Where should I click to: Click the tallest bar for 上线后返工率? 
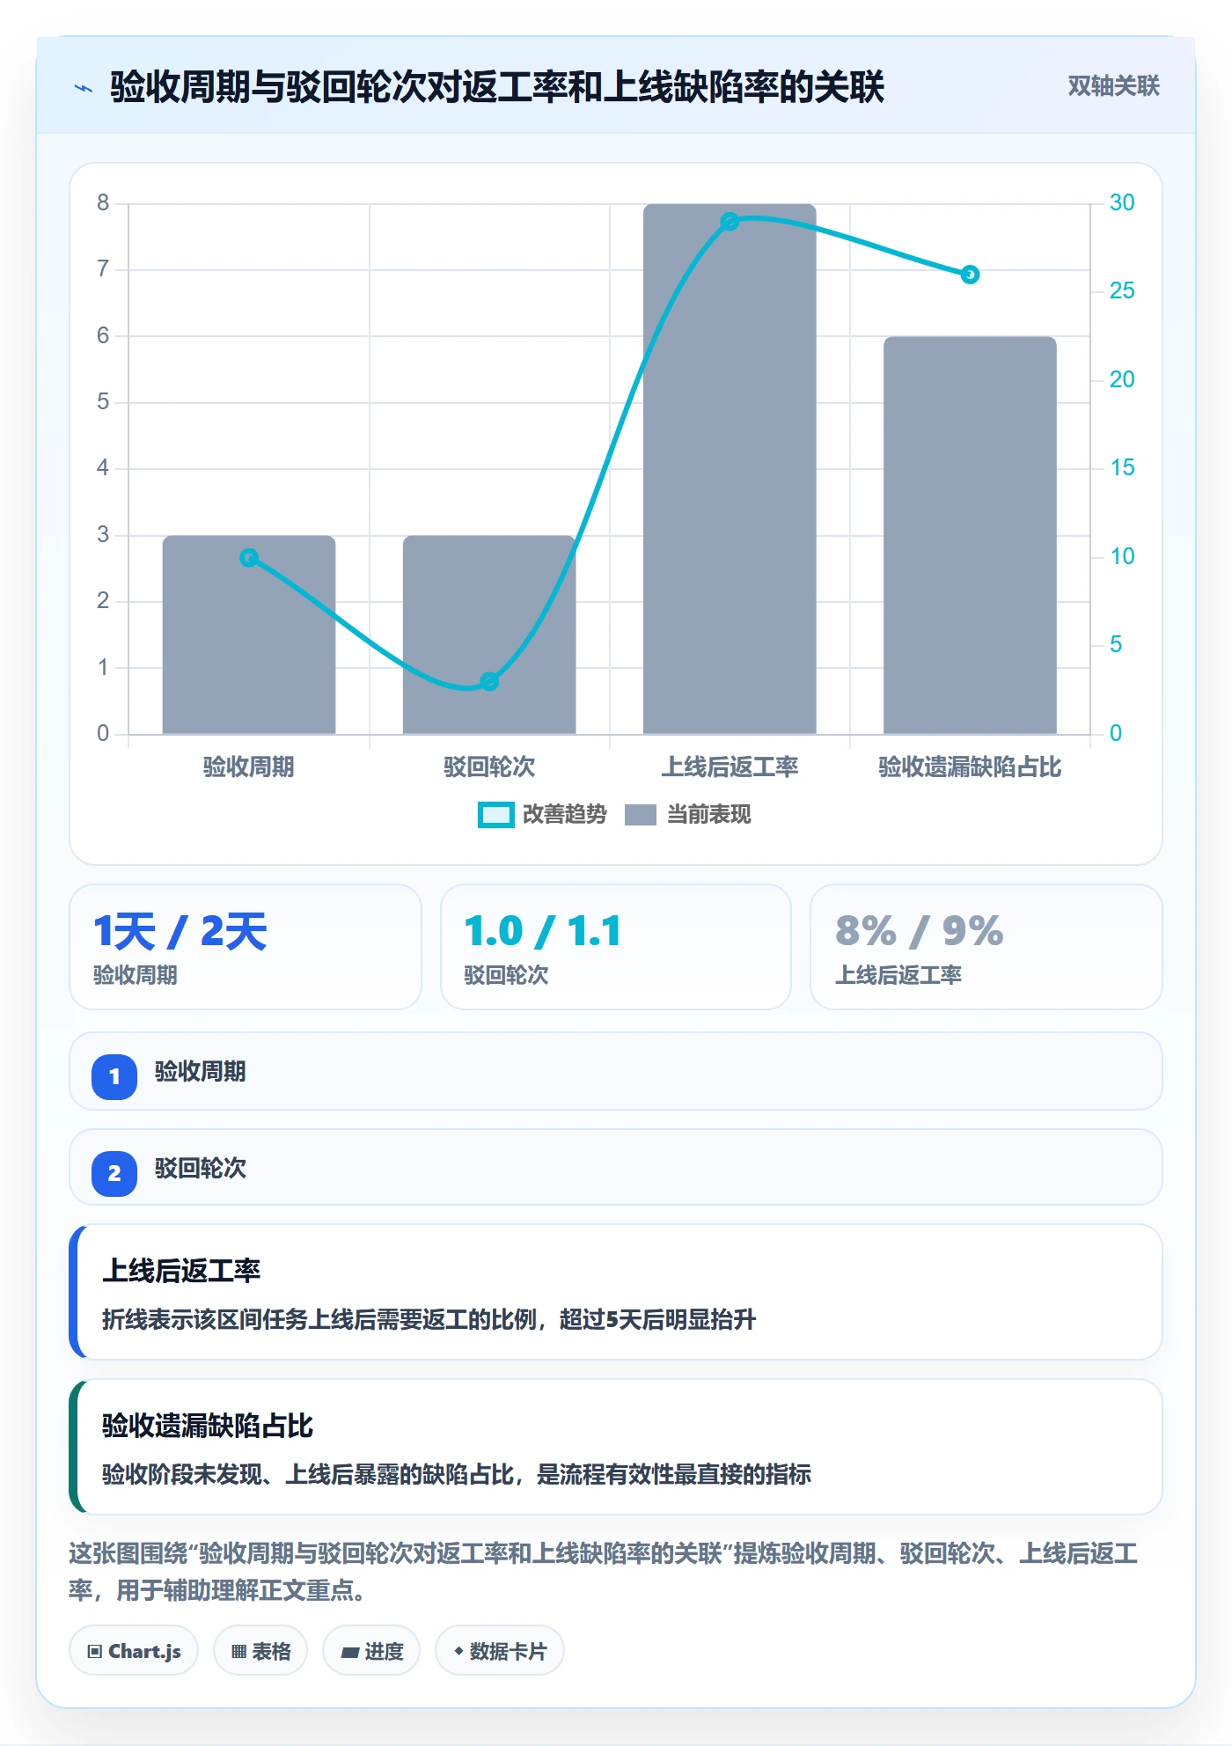(x=730, y=469)
